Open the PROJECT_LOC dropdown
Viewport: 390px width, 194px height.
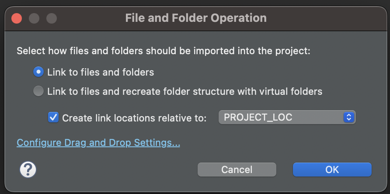(x=287, y=117)
